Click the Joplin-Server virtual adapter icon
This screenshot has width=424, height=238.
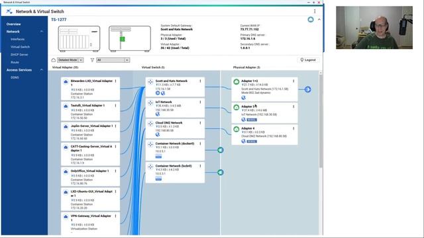pyautogui.click(x=66, y=127)
